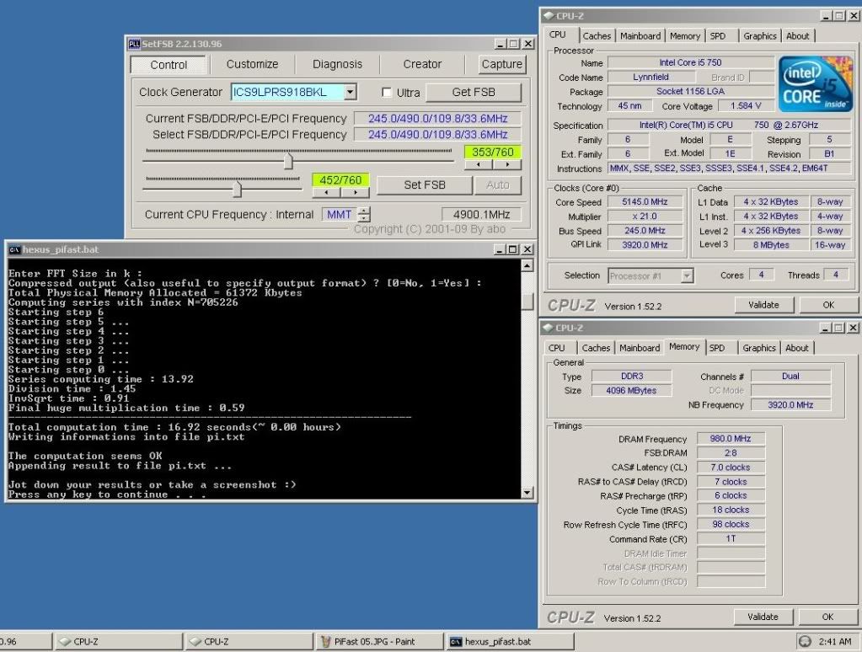This screenshot has width=862, height=652.
Task: Click Validate in the top CPU-Z window
Action: pos(763,305)
